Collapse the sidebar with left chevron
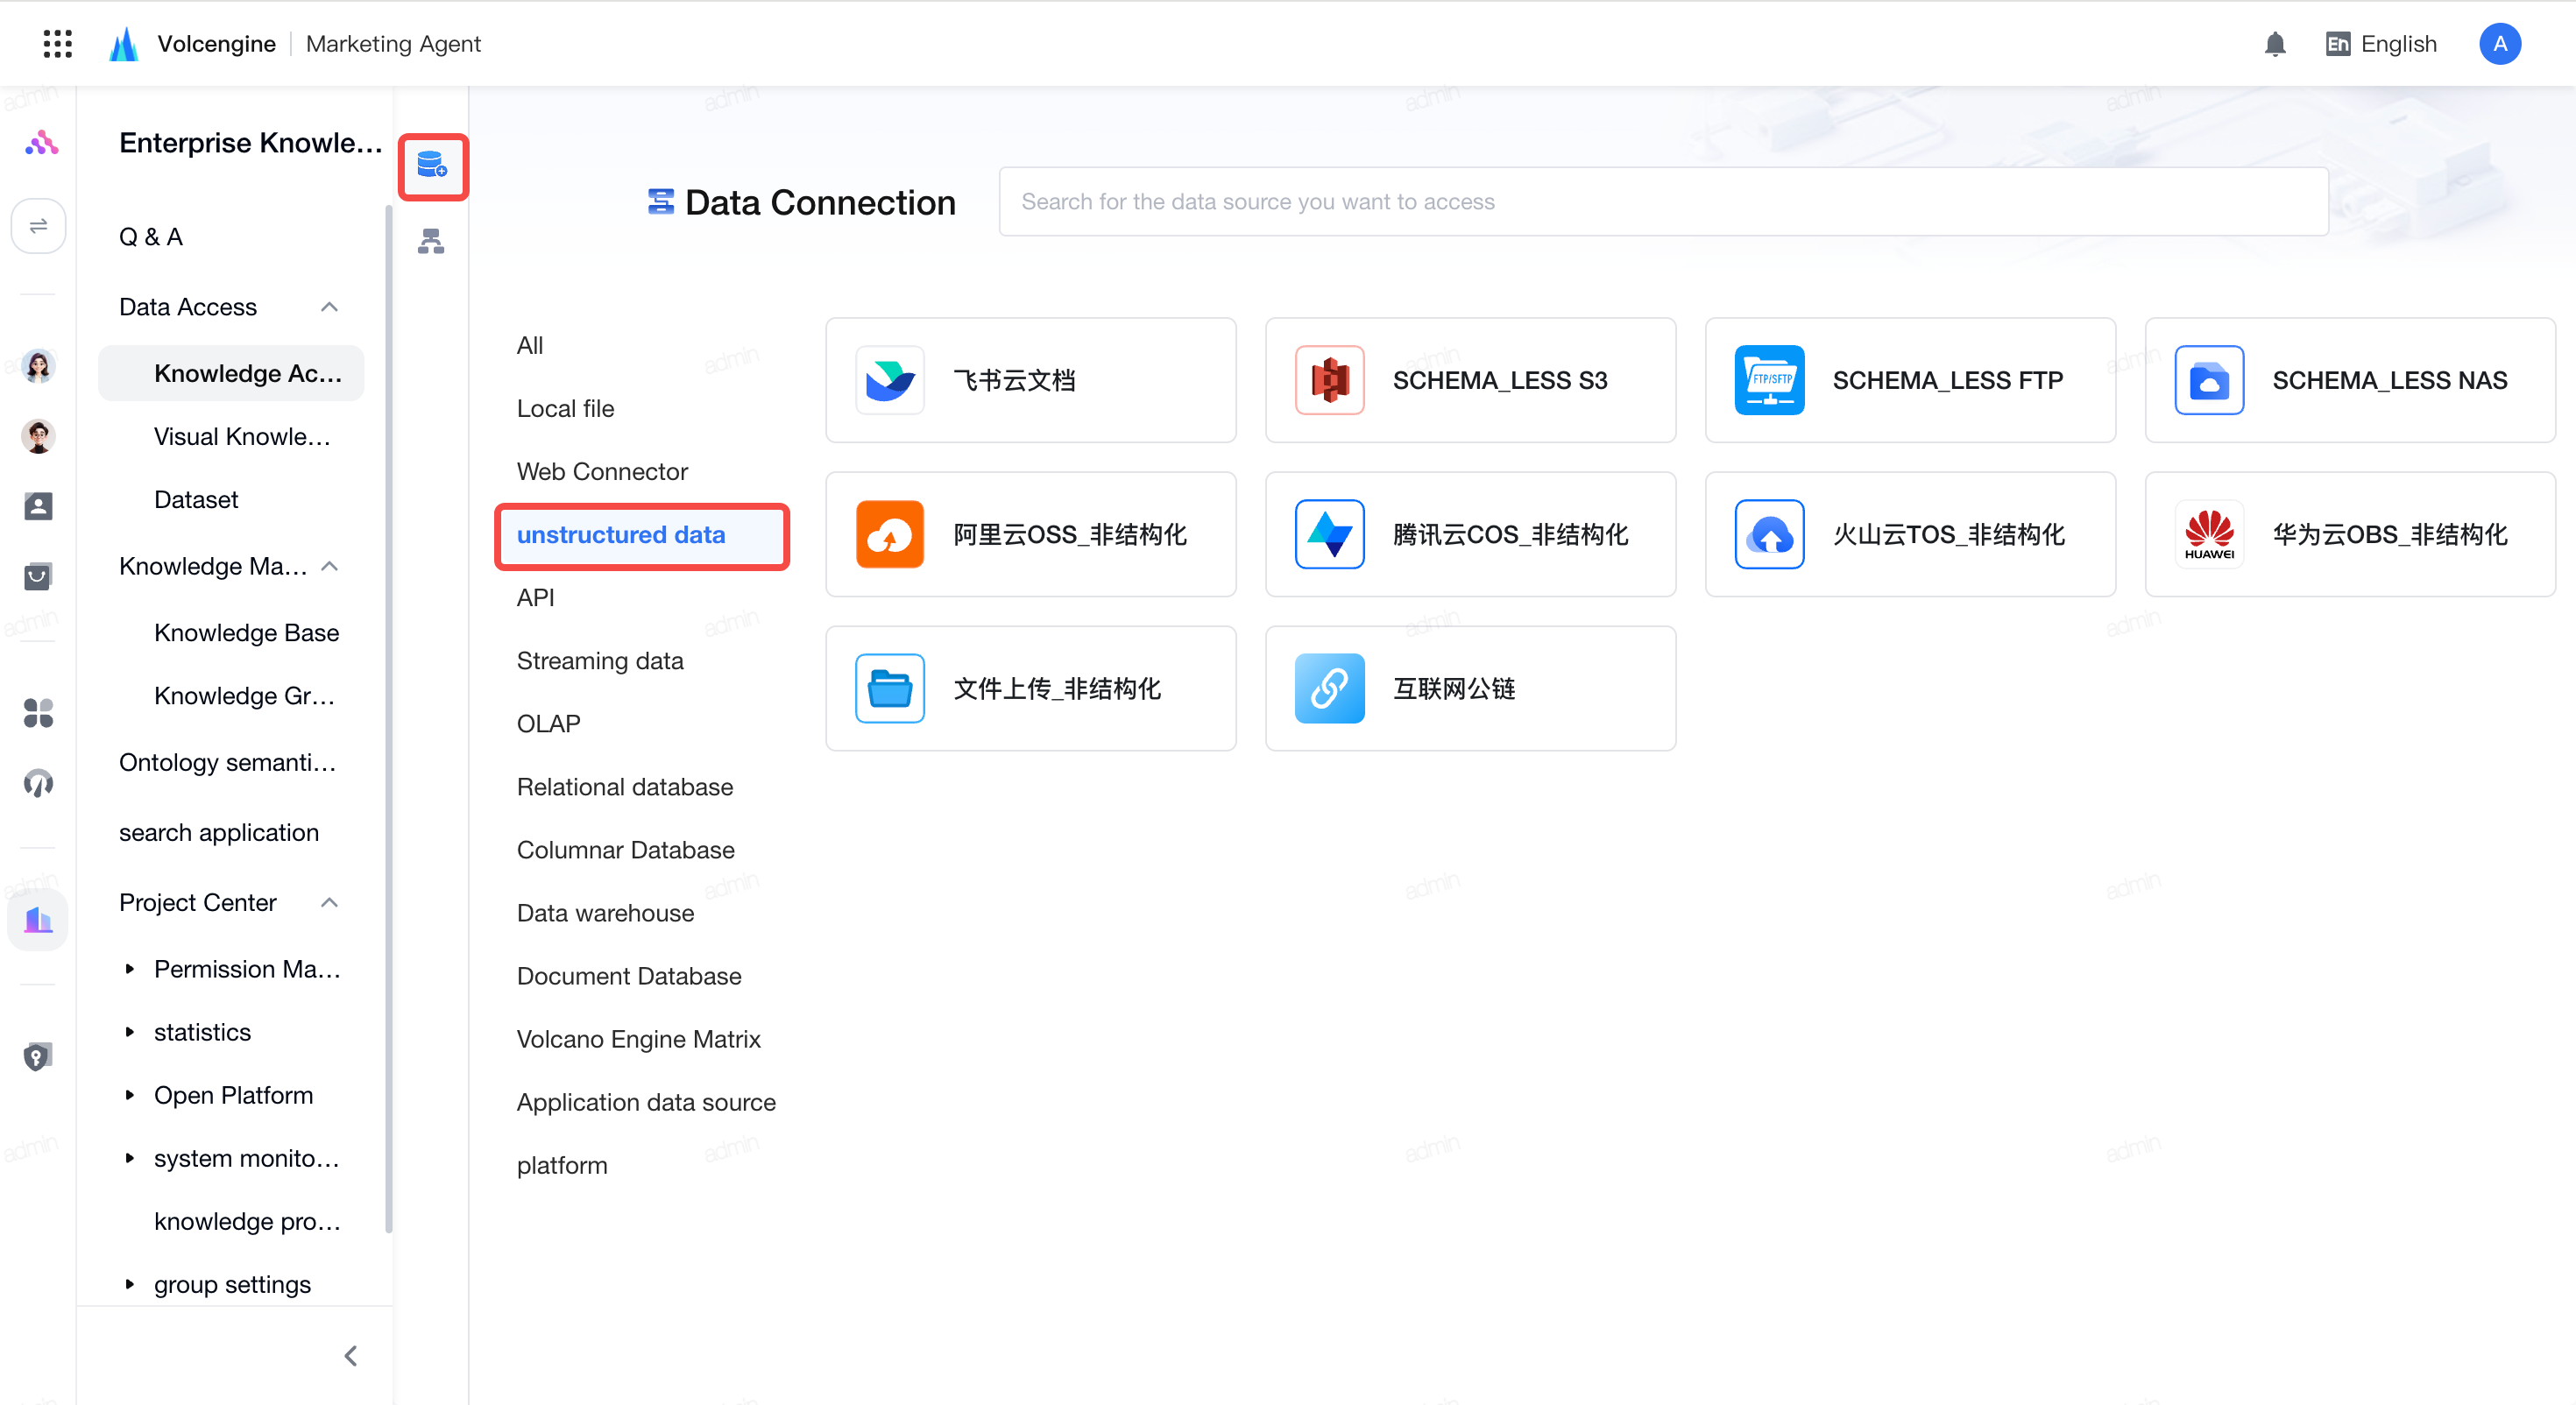The height and width of the screenshot is (1405, 2576). click(x=351, y=1355)
